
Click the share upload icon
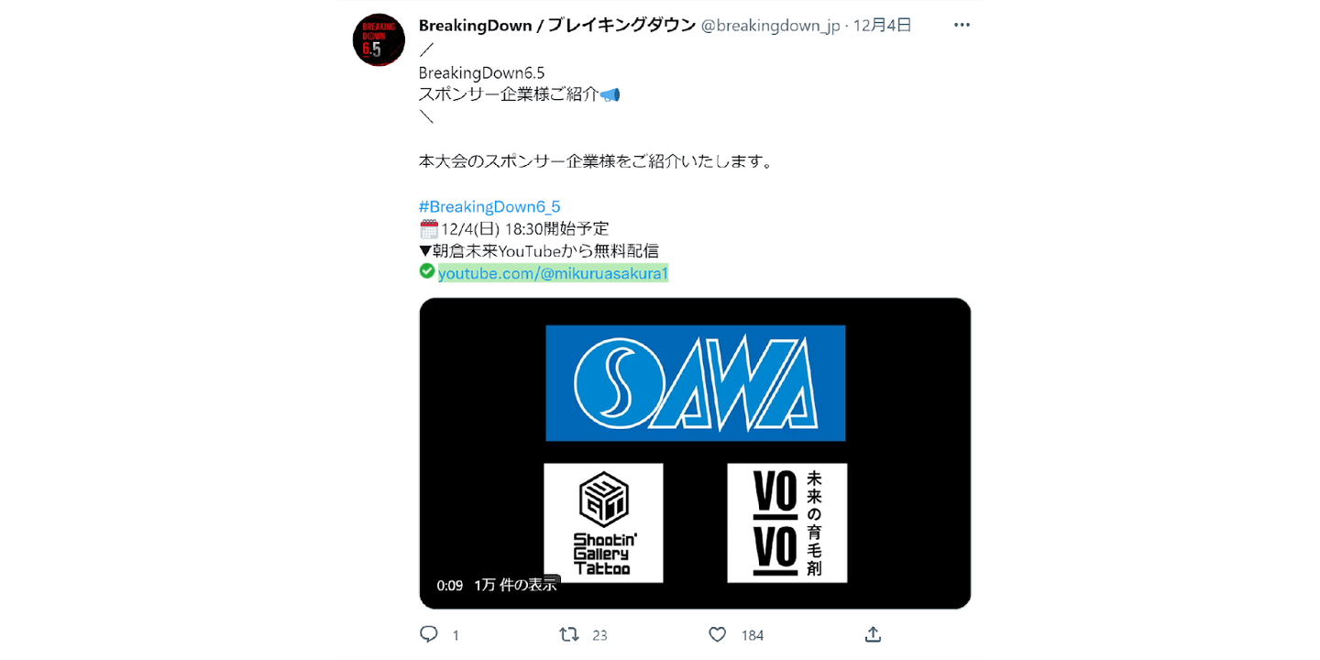pyautogui.click(x=874, y=634)
